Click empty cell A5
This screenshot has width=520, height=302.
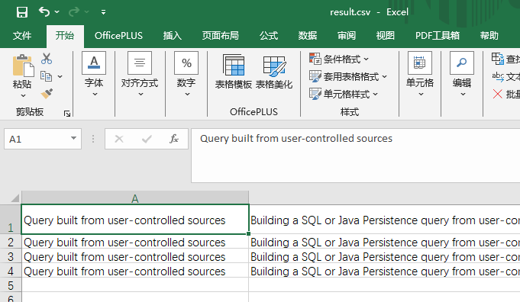coord(135,285)
